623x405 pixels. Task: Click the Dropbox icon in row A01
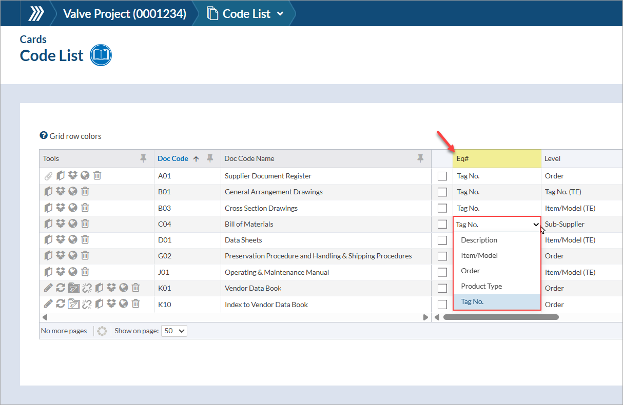coord(73,176)
